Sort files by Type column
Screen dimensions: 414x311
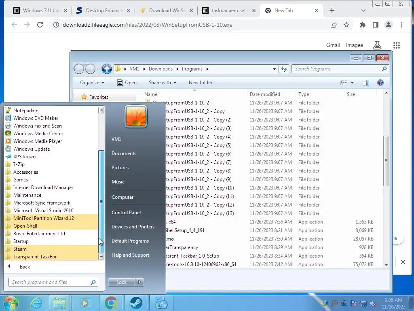pyautogui.click(x=304, y=94)
